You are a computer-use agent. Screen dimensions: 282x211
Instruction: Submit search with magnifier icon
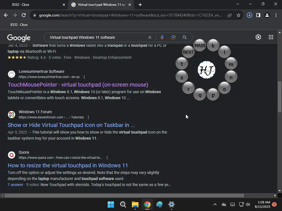click(185, 37)
